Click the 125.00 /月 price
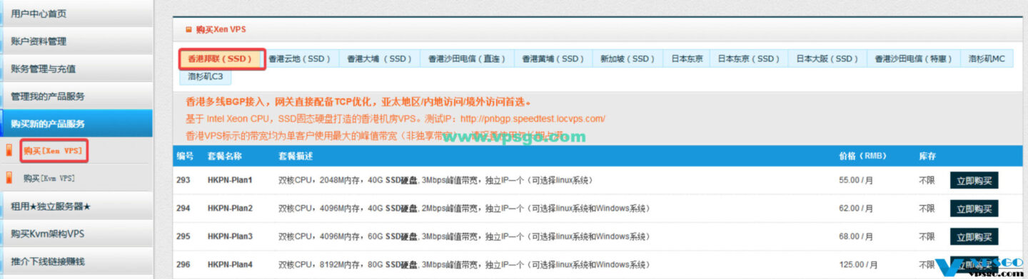 click(x=858, y=264)
